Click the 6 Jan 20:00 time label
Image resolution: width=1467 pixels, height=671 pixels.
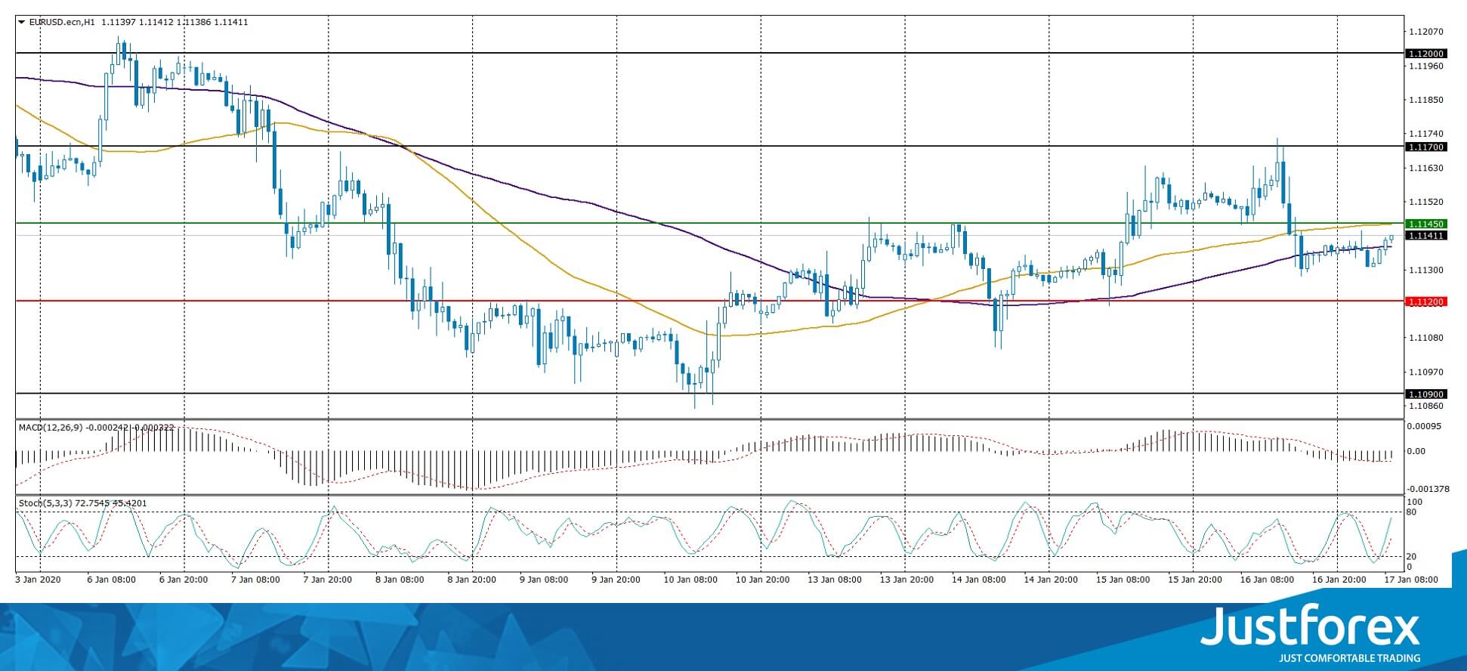click(184, 580)
